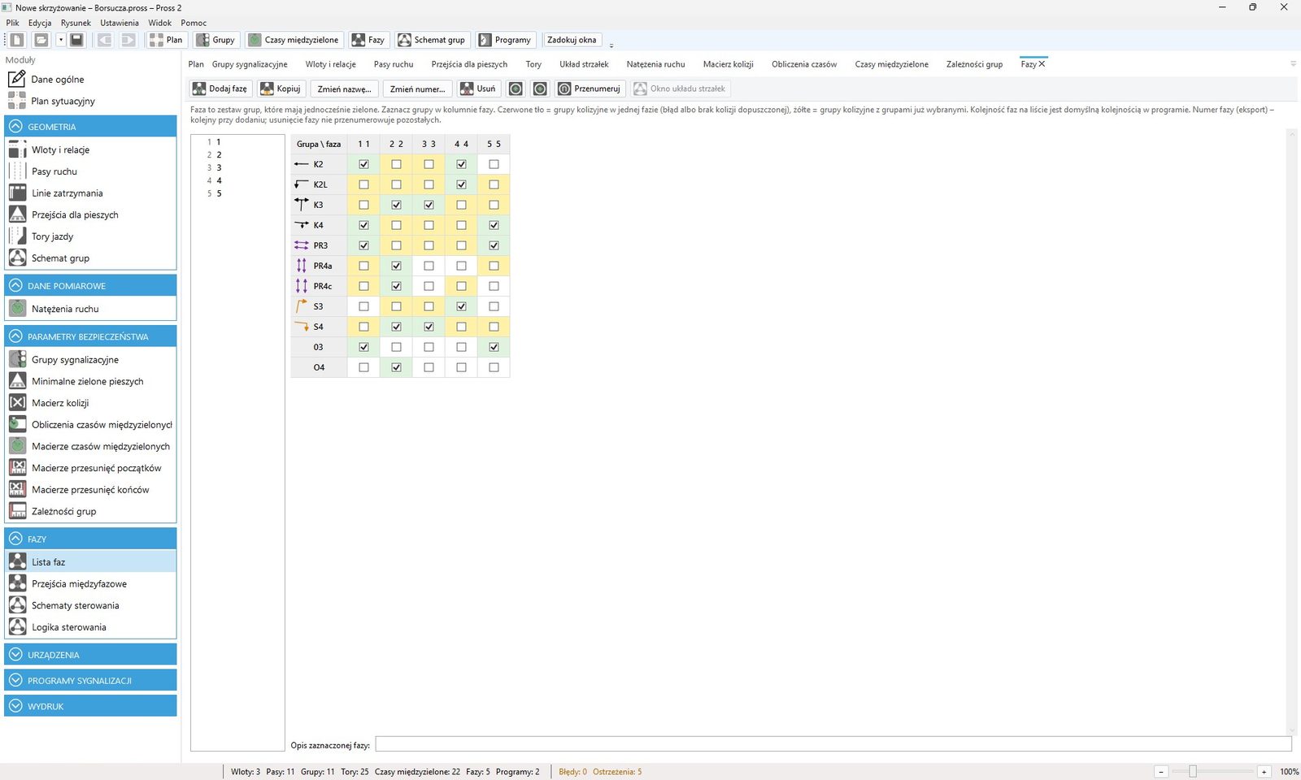
Task: Click the zoom slider in status bar
Action: coord(1193,771)
